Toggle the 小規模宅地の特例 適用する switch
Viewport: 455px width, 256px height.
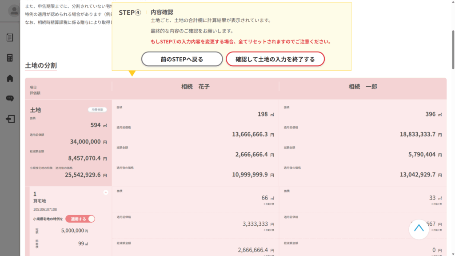point(80,219)
